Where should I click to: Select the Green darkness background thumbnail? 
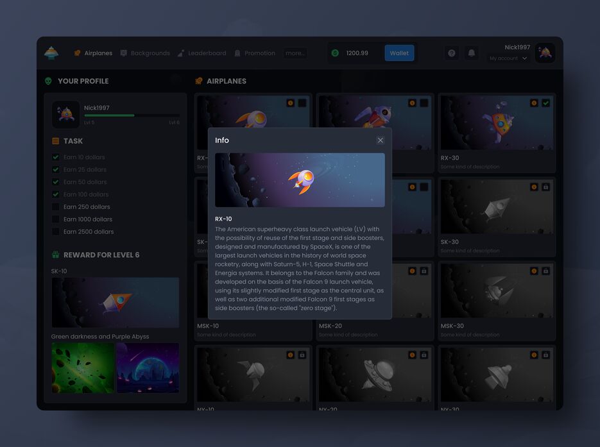tap(83, 368)
